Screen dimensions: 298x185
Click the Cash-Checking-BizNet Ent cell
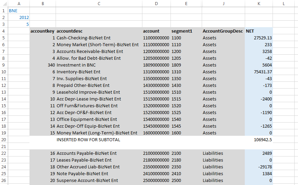tap(99, 38)
